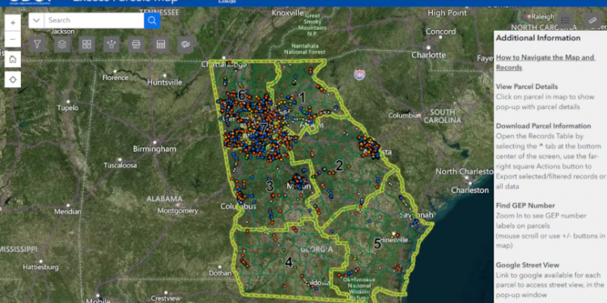Image resolution: width=607 pixels, height=303 pixels.
Task: Open How to Navigate the Map link
Action: [x=545, y=62]
